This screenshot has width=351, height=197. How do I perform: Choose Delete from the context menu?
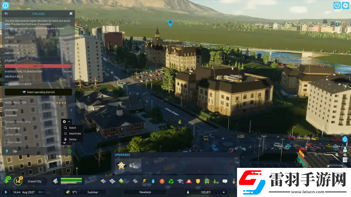pos(72,139)
